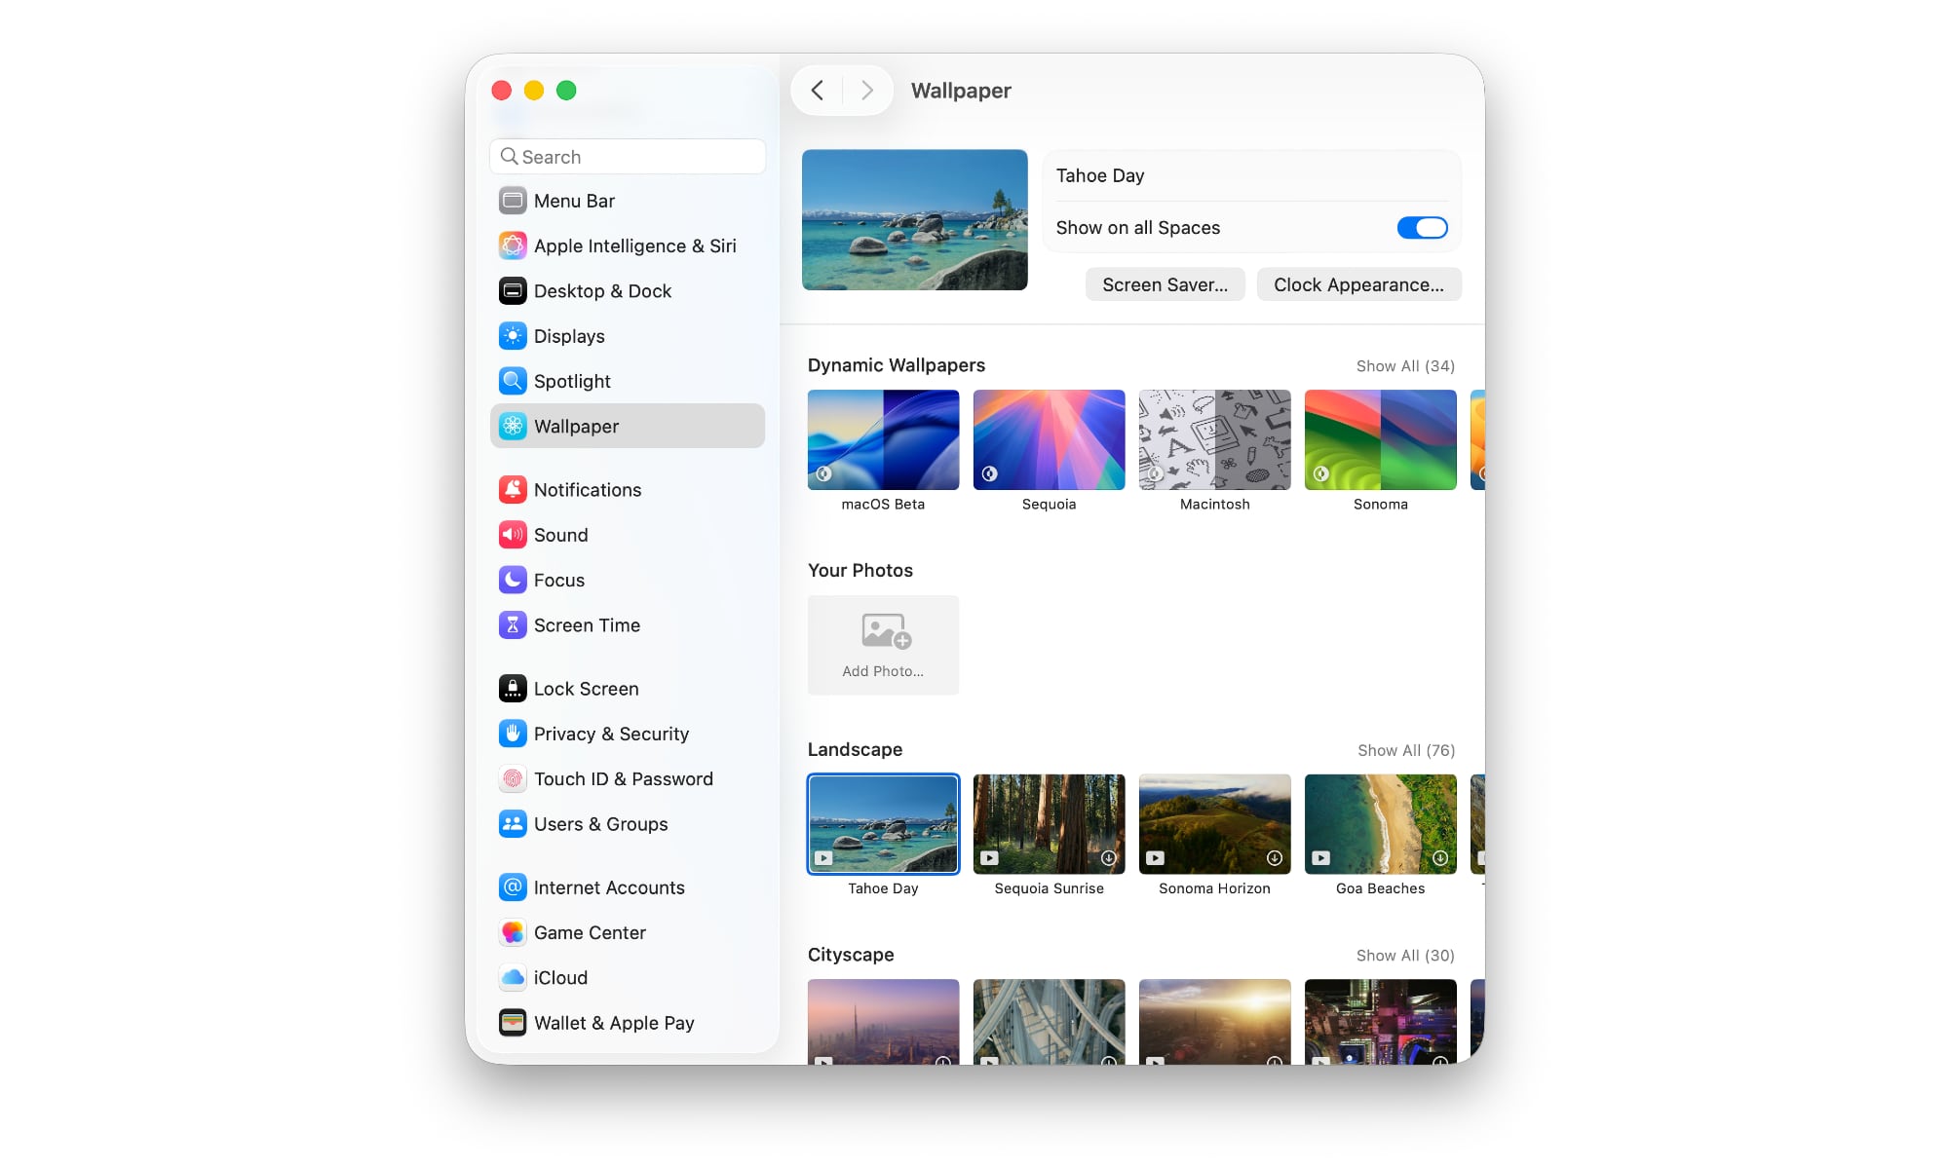Open the Menu Bar settings pane
Image resolution: width=1949 pixels, height=1169 pixels.
point(628,201)
